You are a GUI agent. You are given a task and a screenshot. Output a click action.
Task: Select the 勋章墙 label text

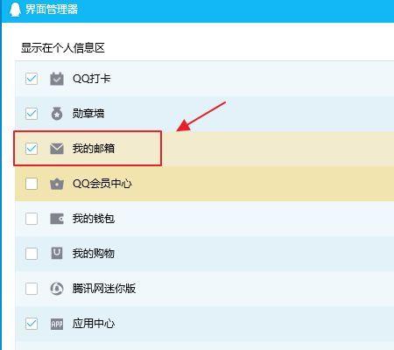point(88,114)
